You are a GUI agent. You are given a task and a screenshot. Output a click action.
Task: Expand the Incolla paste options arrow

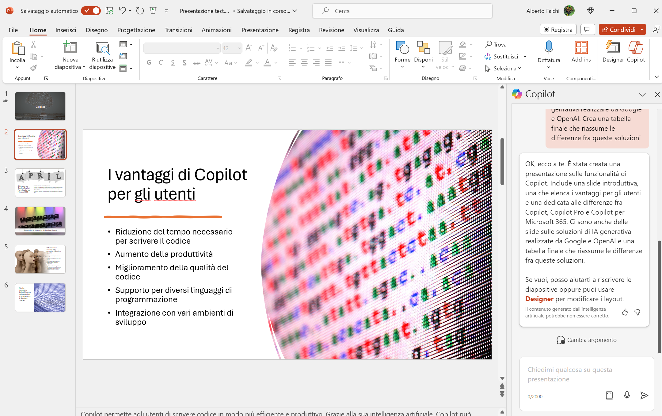(x=17, y=67)
